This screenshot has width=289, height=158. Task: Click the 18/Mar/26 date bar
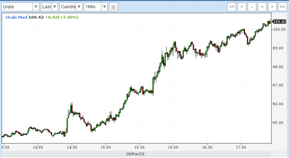point(135,154)
